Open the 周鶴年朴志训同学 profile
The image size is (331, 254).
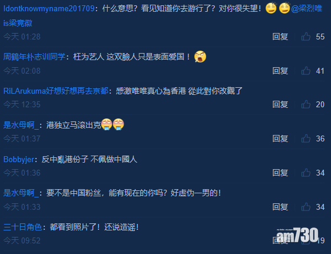click(34, 57)
